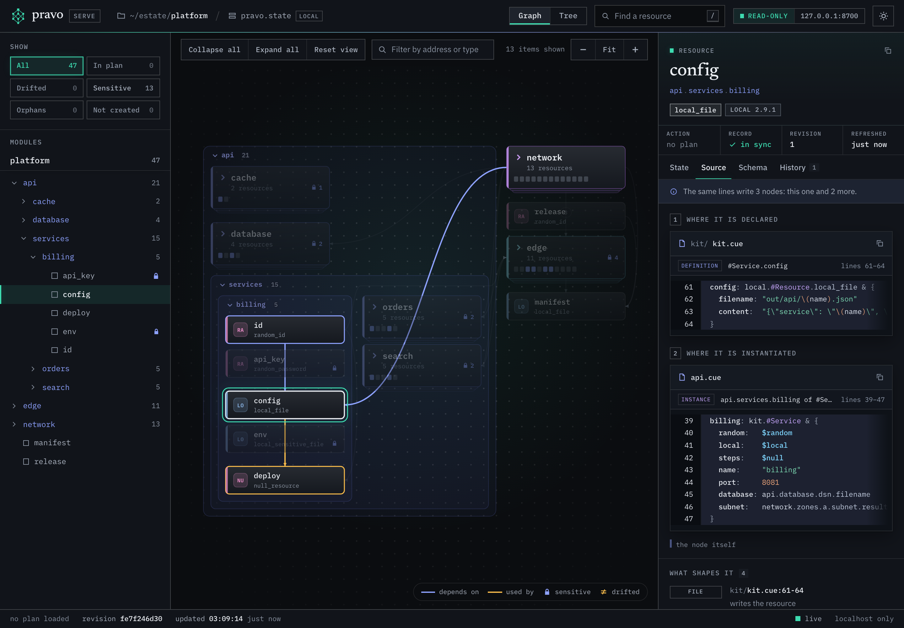Open the State tab

[679, 168]
